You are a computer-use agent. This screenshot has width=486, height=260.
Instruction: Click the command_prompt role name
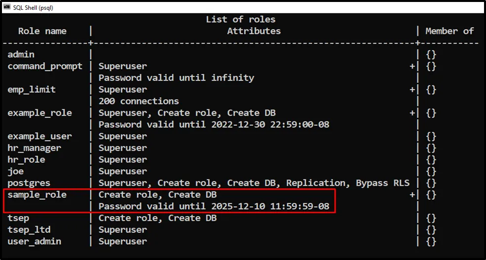click(45, 66)
